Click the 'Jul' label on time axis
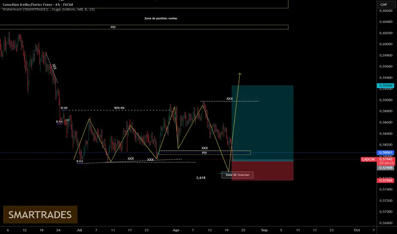Image resolution: width=397 pixels, height=234 pixels. pos(79,230)
